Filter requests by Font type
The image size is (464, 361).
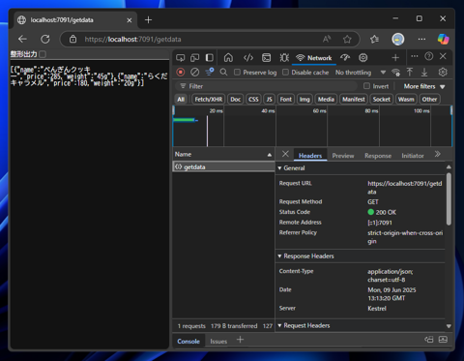point(286,100)
